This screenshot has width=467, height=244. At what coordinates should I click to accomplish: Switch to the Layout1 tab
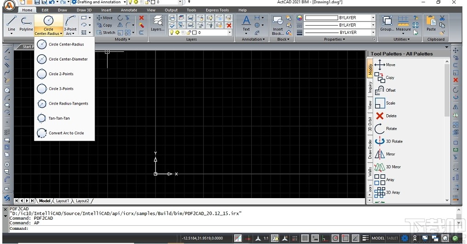(x=62, y=201)
